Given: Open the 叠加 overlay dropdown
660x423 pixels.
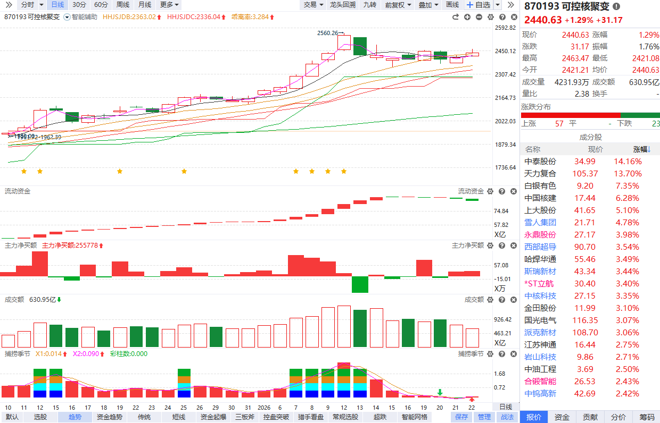Looking at the screenshot, I should pyautogui.click(x=428, y=5).
